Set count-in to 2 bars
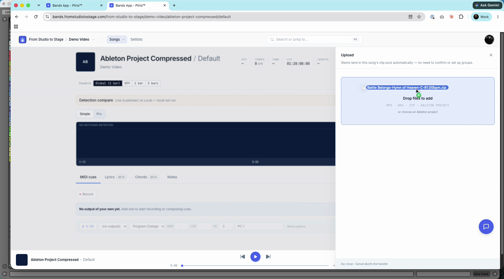This screenshot has width=504, height=279. pyautogui.click(x=153, y=83)
